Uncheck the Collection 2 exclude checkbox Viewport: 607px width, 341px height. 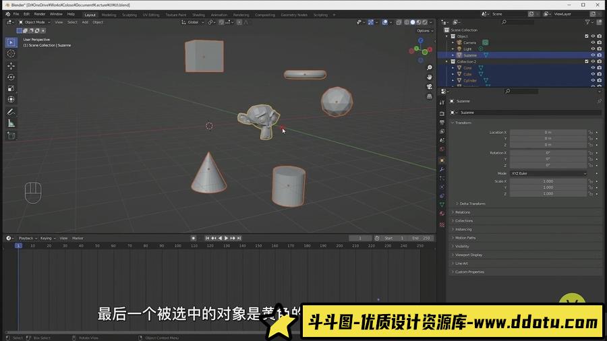coord(585,61)
